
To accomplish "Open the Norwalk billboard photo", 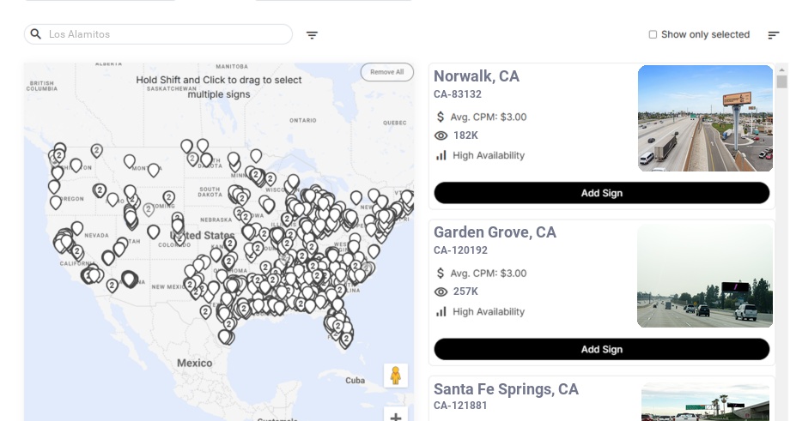I will pyautogui.click(x=705, y=118).
